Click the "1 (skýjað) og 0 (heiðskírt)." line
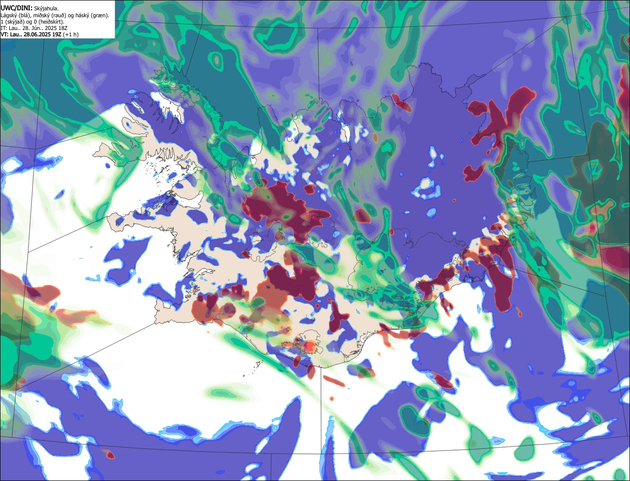 [33, 22]
